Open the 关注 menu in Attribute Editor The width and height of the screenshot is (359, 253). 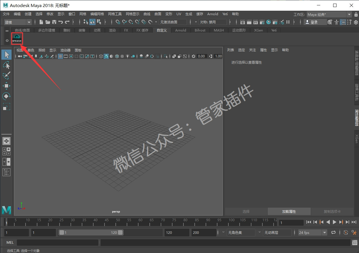point(253,50)
